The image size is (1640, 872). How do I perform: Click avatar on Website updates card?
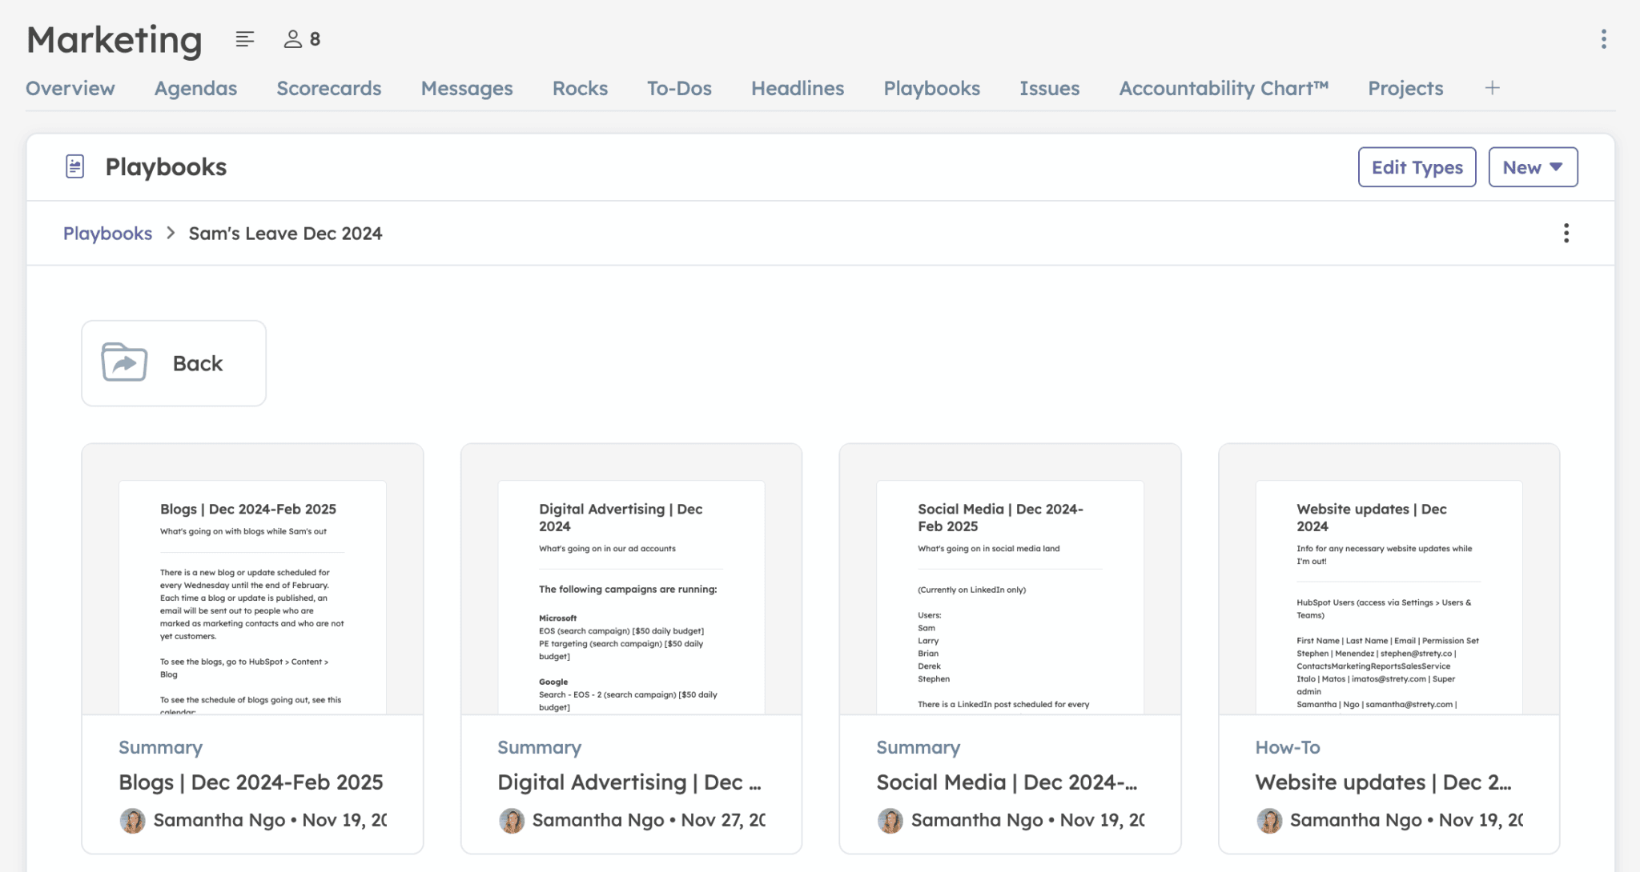point(1269,820)
